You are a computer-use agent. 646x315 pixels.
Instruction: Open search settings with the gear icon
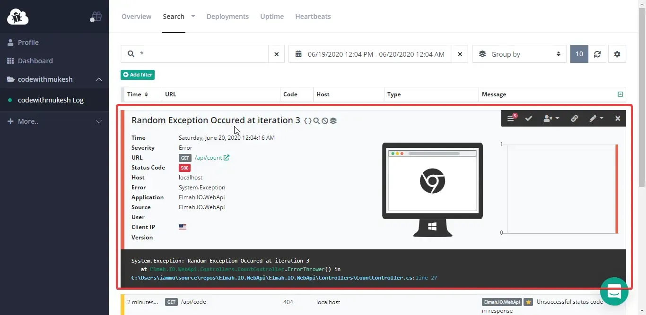[617, 54]
